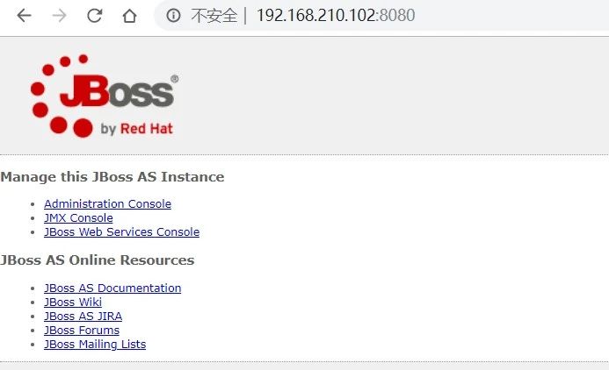Click the browser back arrow
The width and height of the screenshot is (609, 370).
coord(24,16)
